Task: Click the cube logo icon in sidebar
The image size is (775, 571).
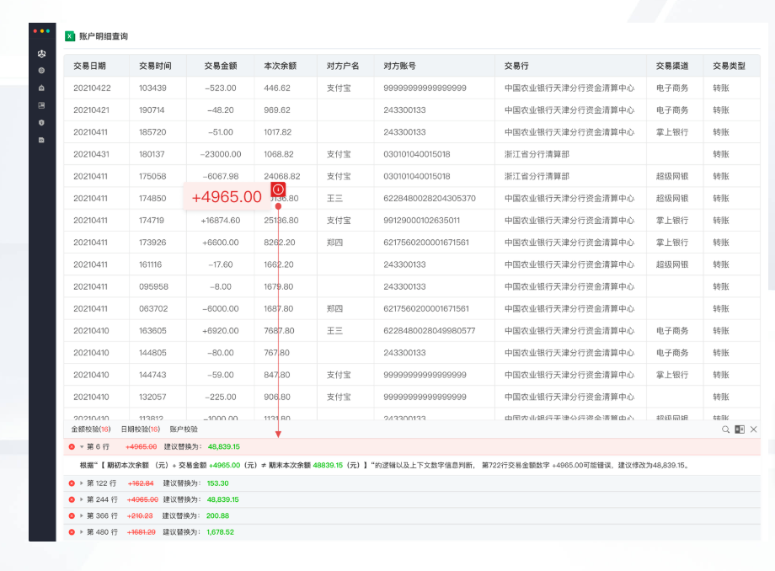Action: (42, 53)
